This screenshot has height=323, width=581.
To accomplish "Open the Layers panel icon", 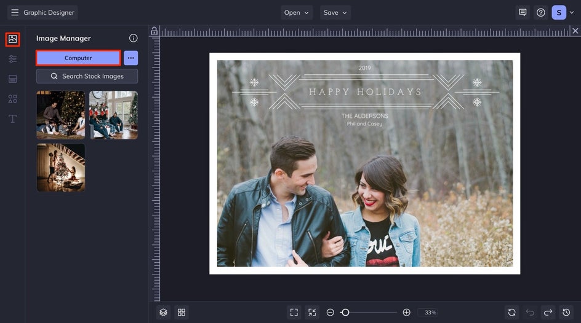I will [163, 313].
